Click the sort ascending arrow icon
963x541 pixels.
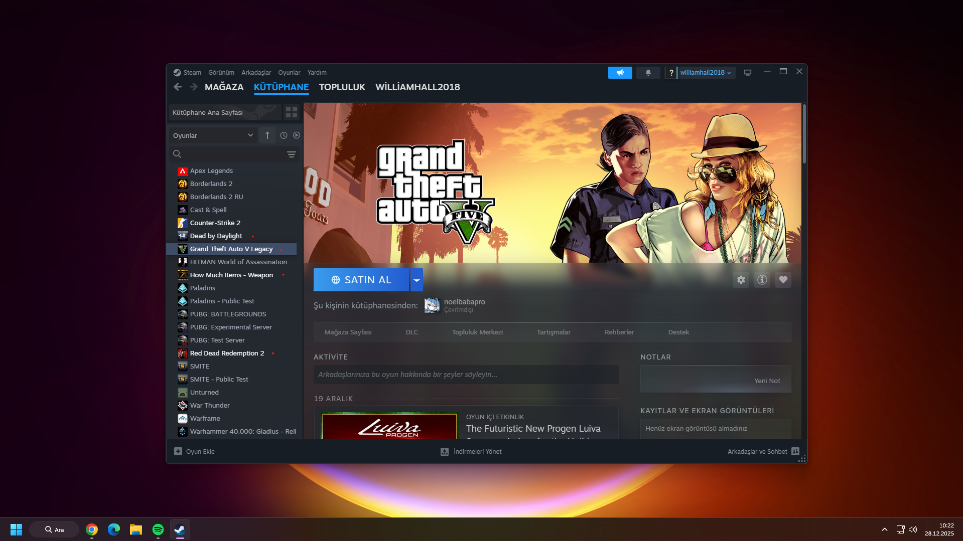[267, 135]
